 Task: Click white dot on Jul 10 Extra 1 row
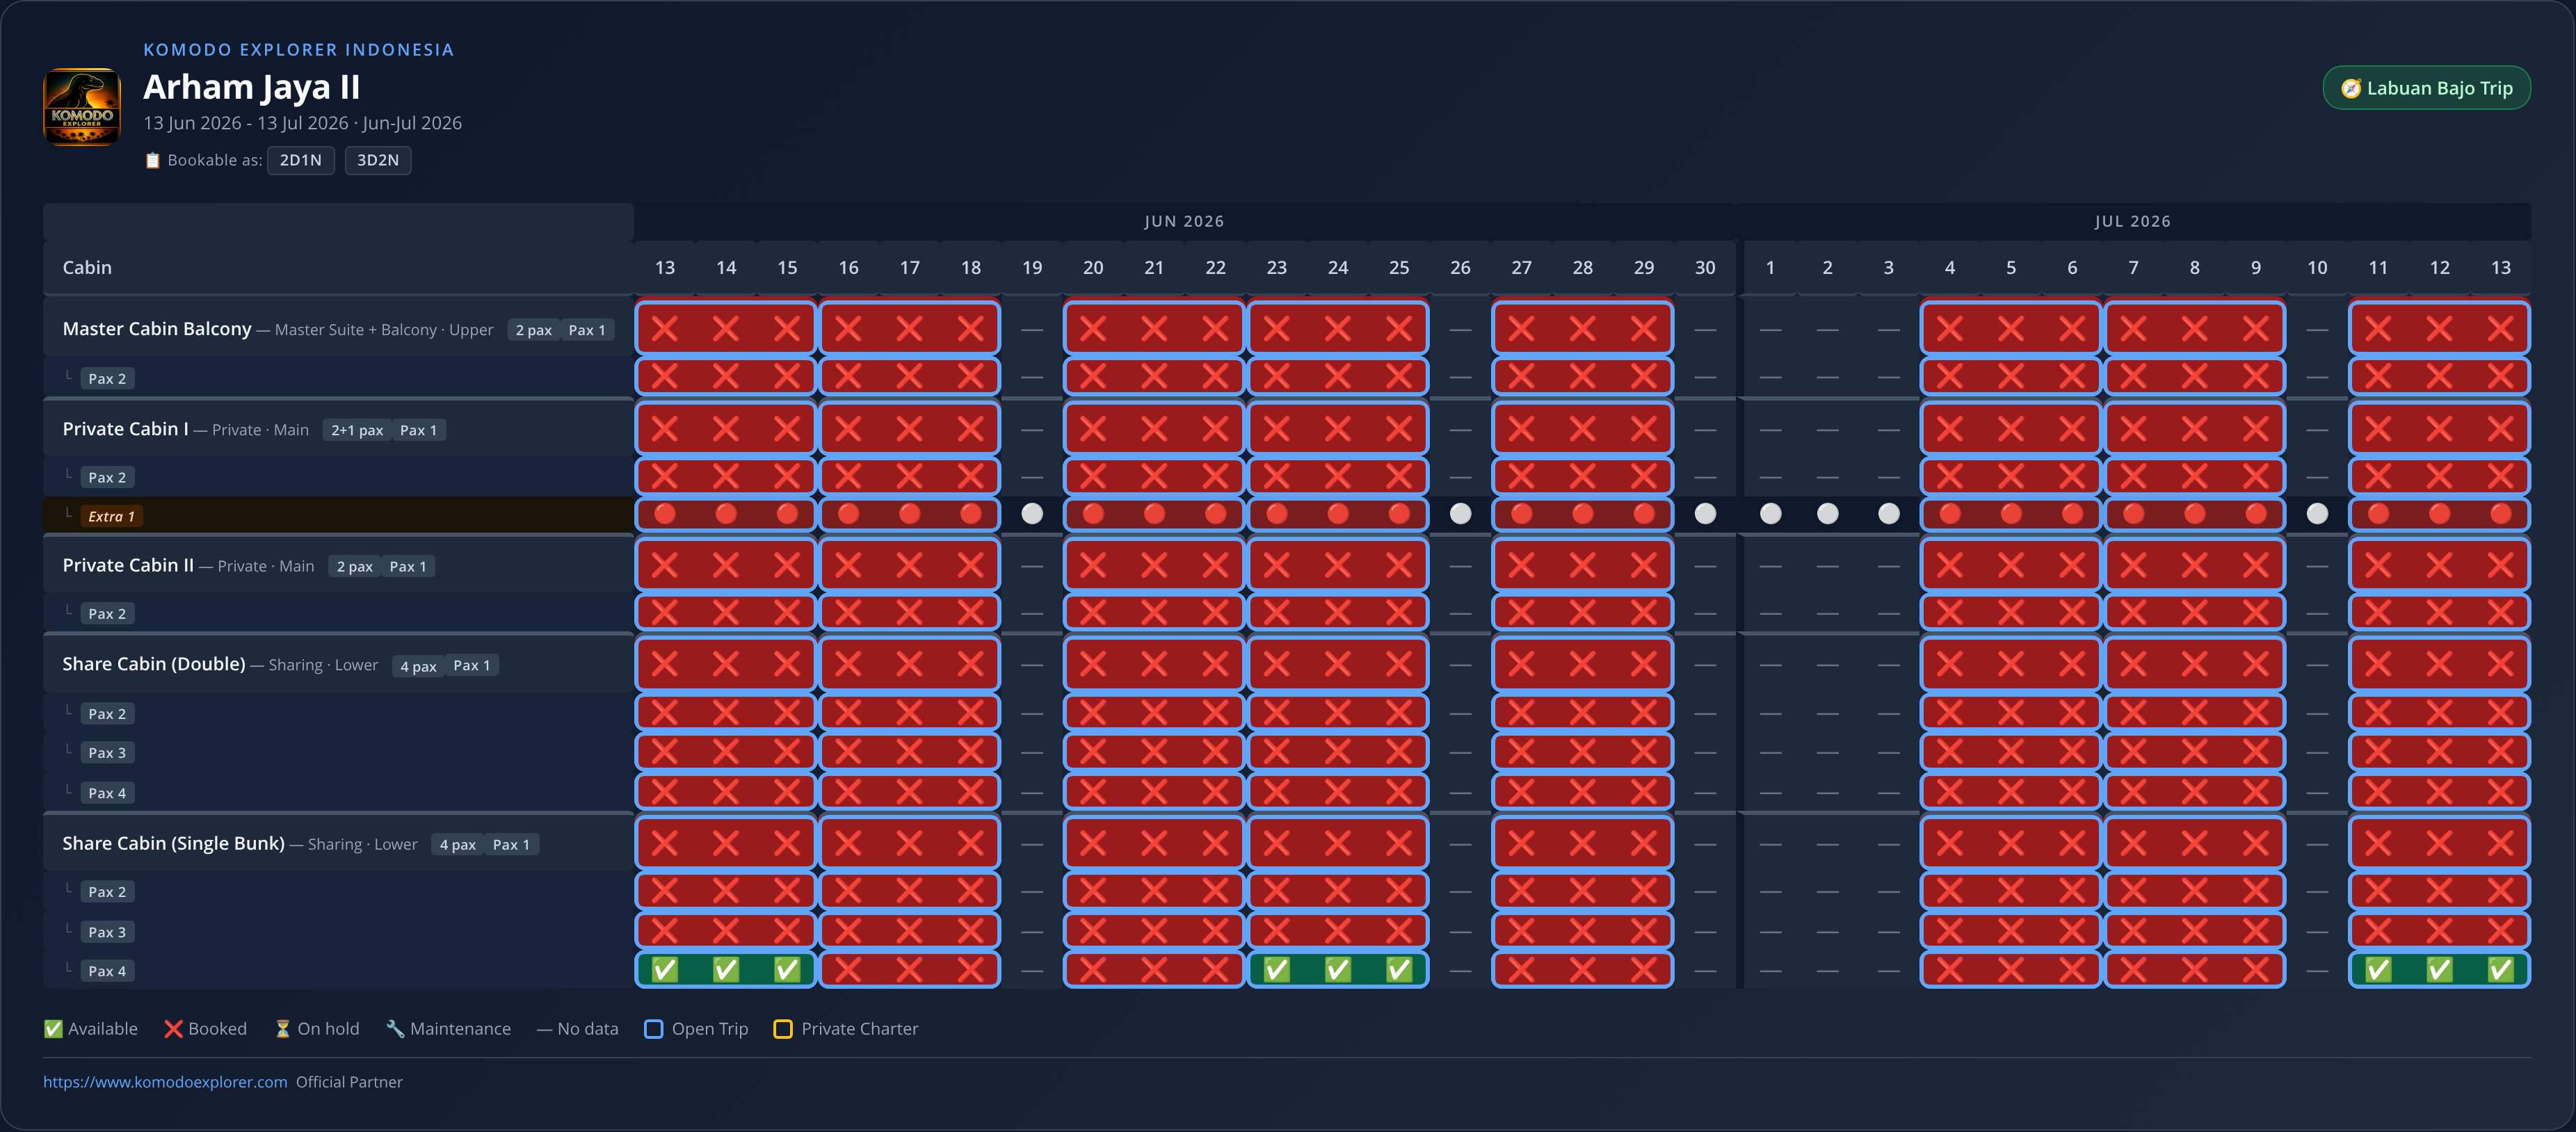point(2317,514)
